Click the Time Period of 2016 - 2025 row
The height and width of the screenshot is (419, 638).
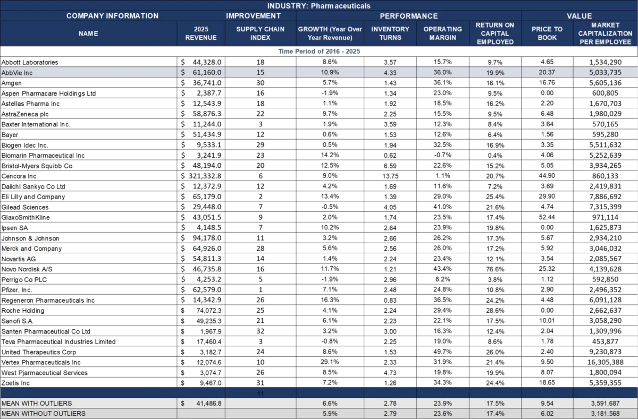319,52
